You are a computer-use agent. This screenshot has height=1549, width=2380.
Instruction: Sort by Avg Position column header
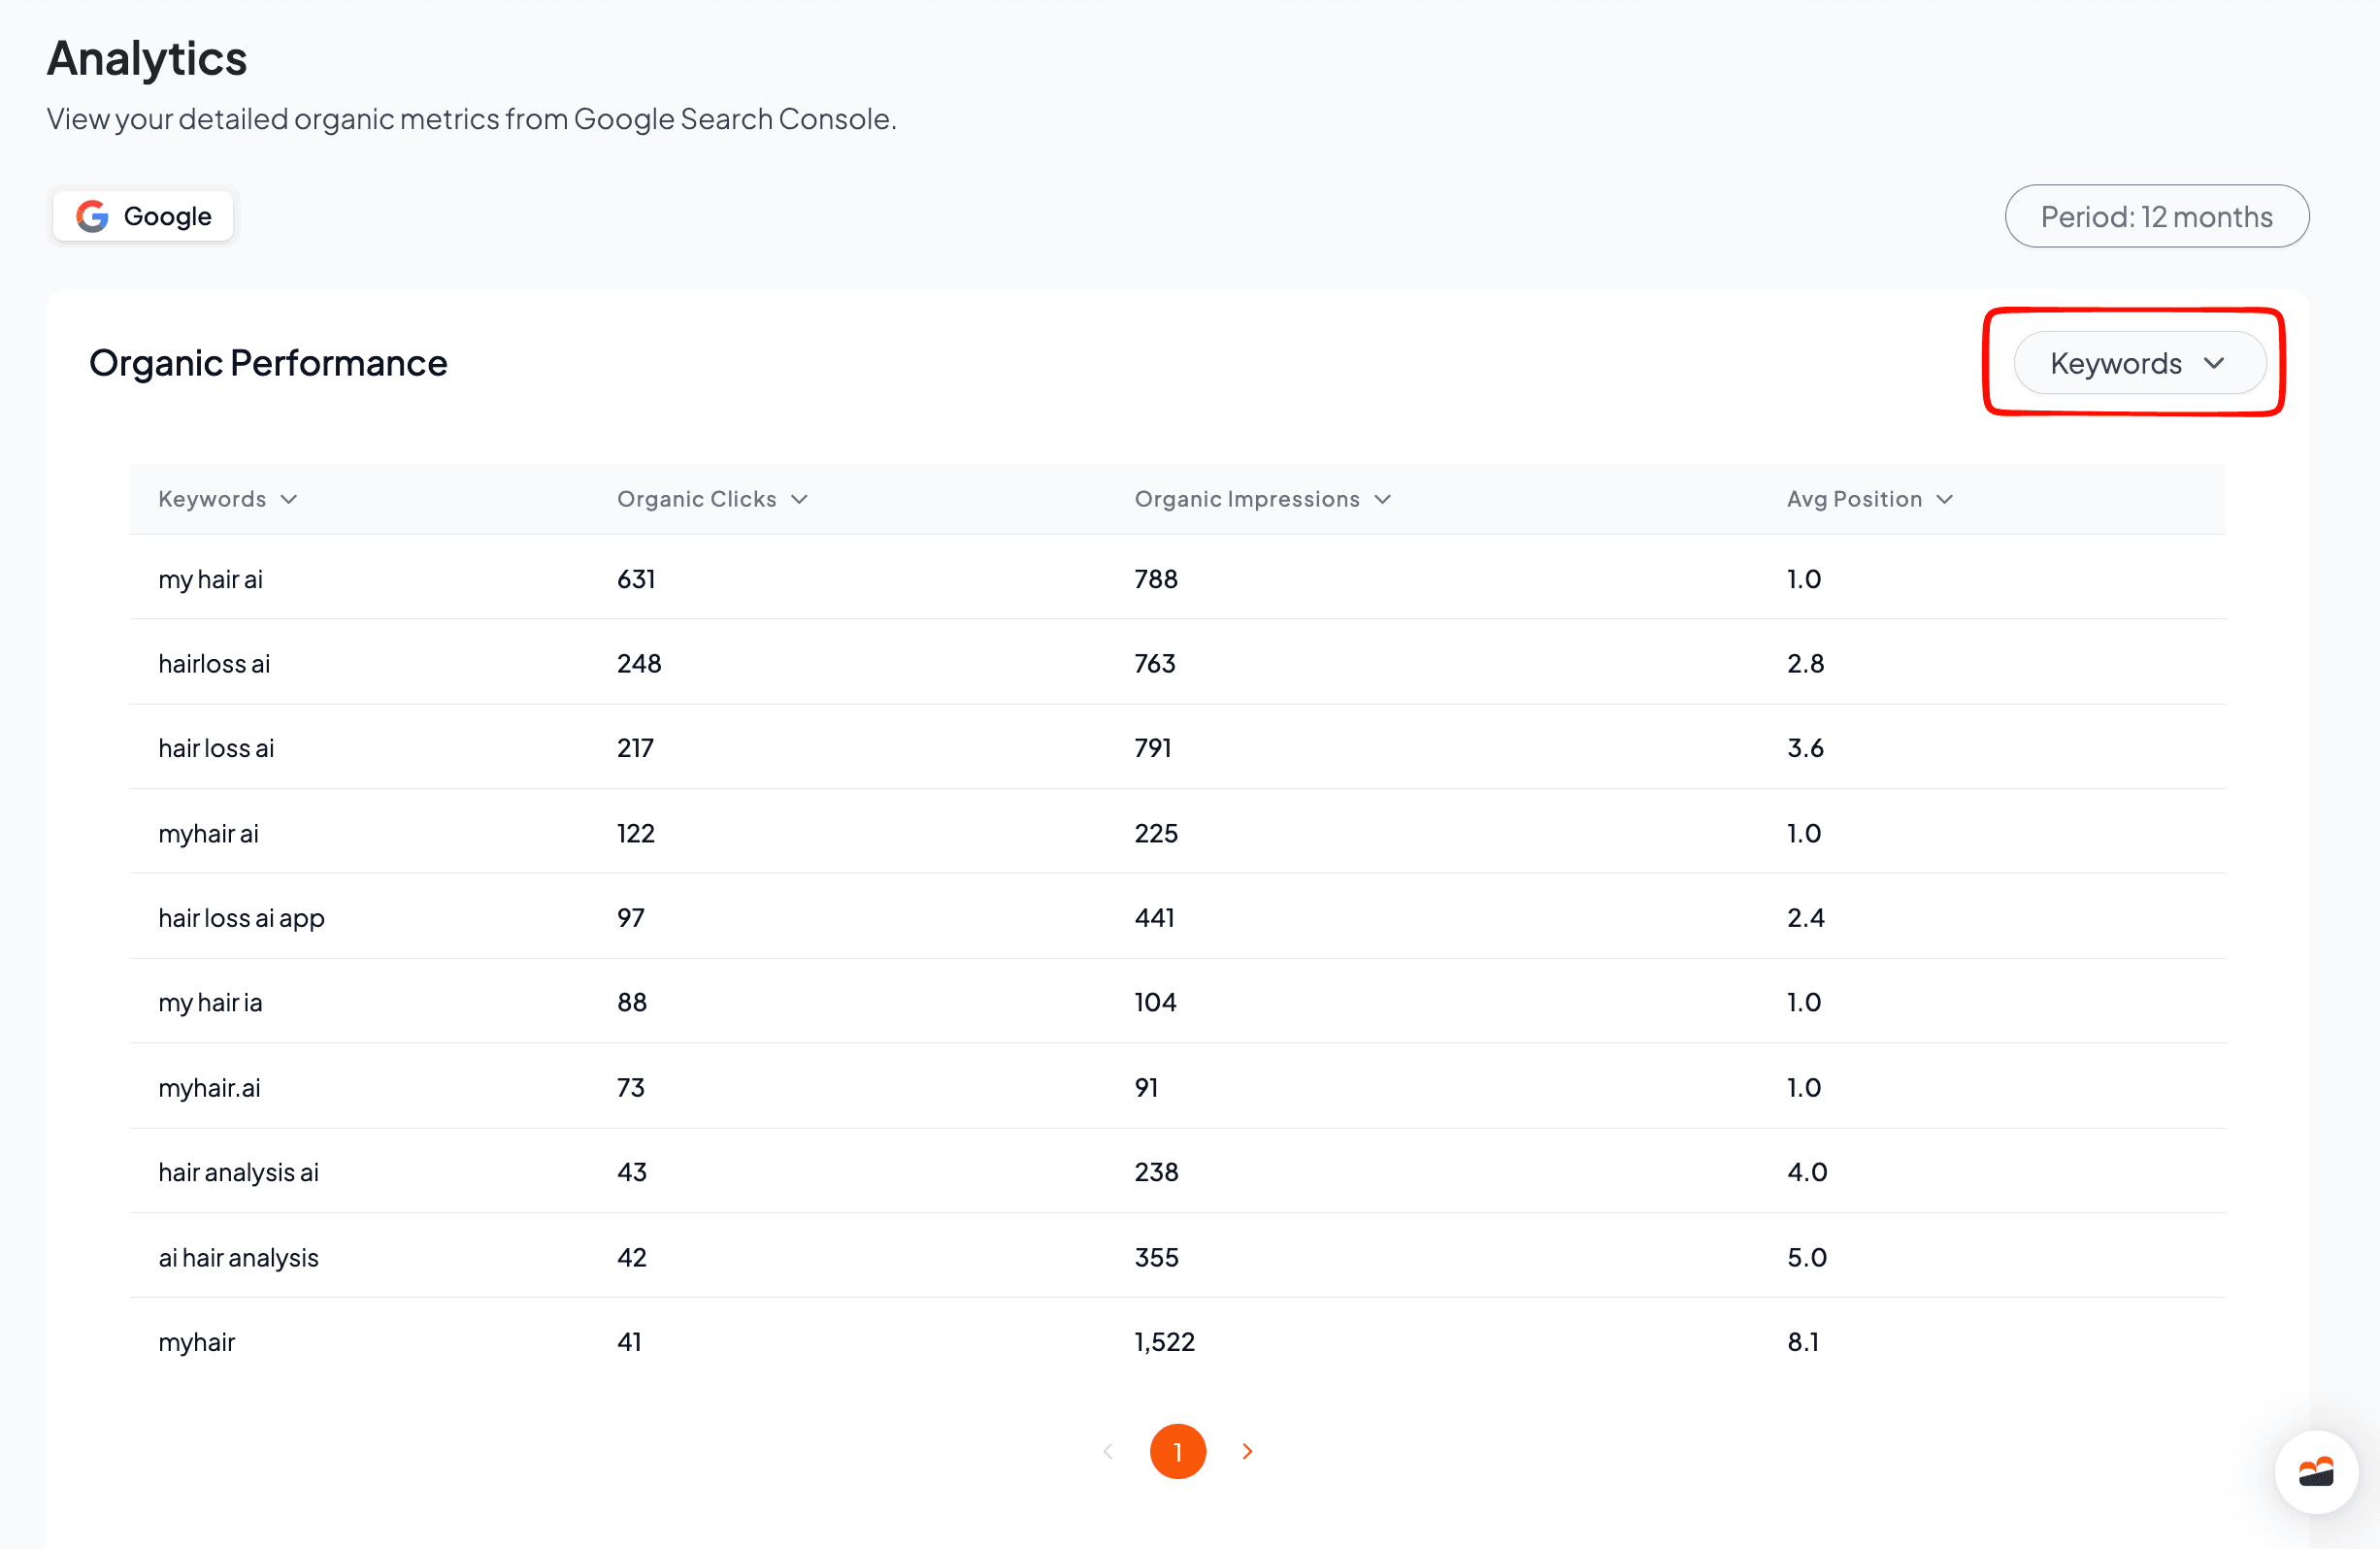click(1854, 499)
